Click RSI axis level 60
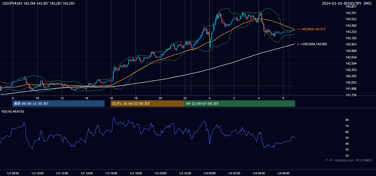 (347, 132)
